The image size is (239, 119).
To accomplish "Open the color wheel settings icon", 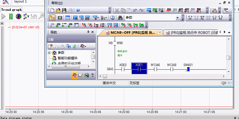I will pos(18,16).
